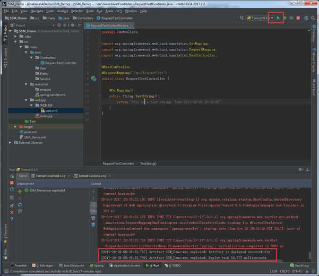Click the red Close X icon in the Run panel

click(x=12, y=212)
